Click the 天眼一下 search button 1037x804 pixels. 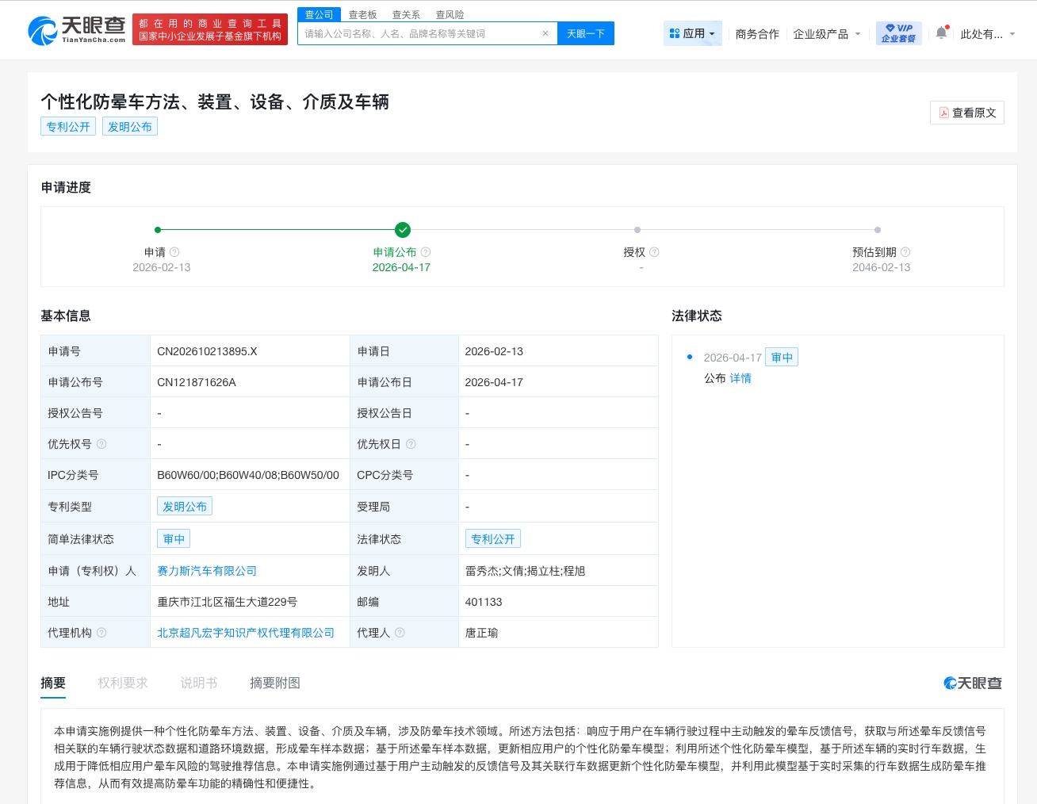[586, 33]
